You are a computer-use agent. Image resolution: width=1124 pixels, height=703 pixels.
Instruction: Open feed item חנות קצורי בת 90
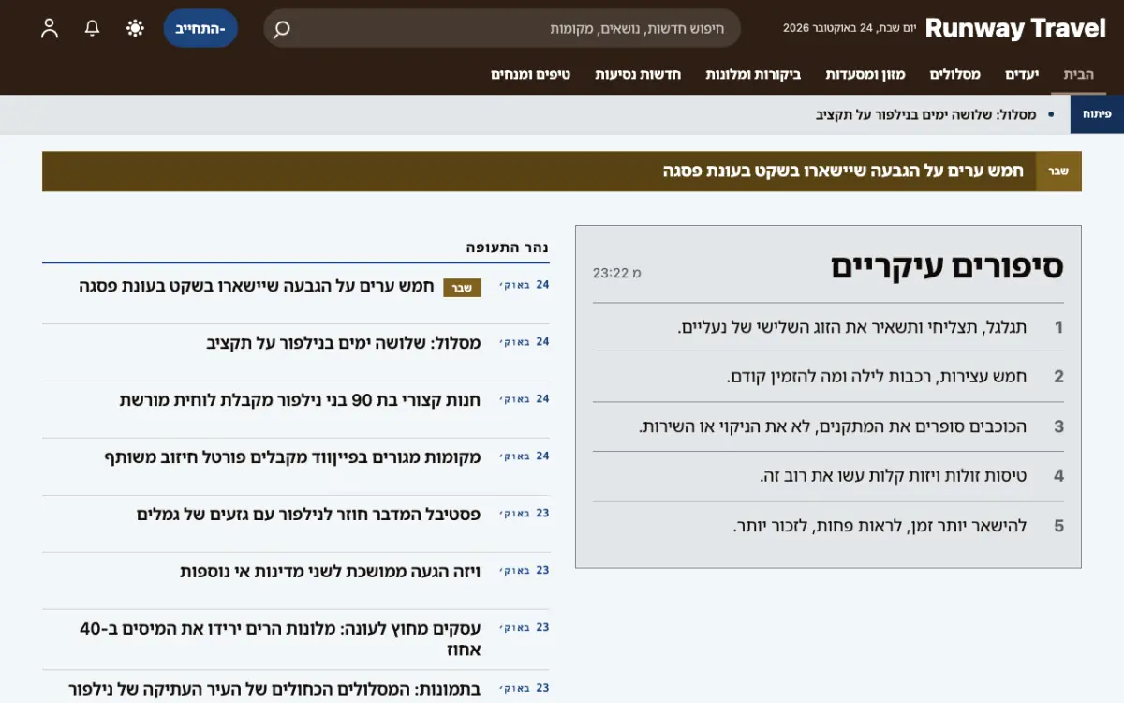tap(300, 400)
